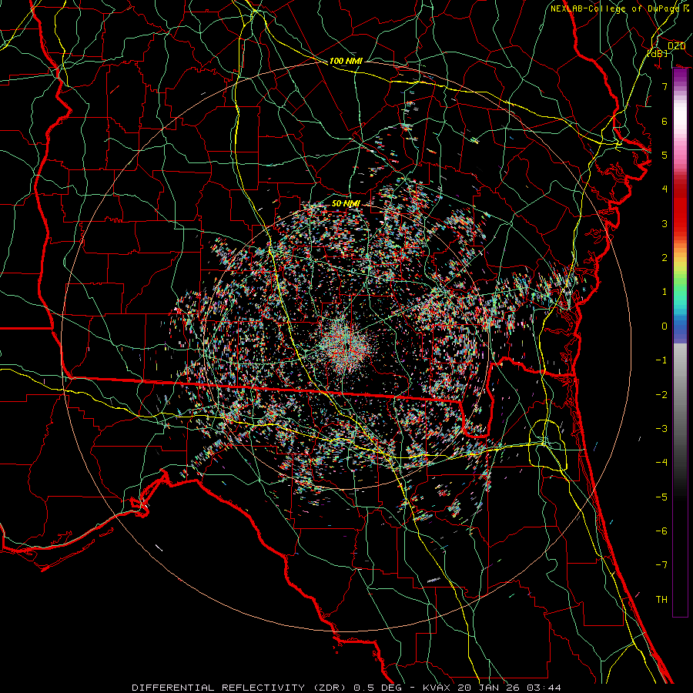Viewport: 693px width, 693px height.
Task: Click the "50 NMI" range ring label
Action: click(x=346, y=204)
